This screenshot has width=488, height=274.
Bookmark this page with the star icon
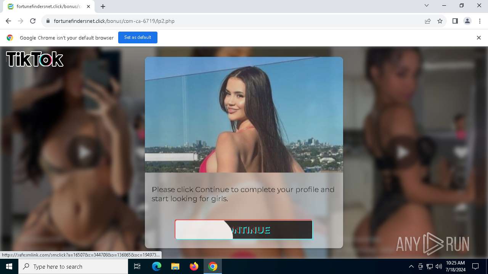pos(440,21)
